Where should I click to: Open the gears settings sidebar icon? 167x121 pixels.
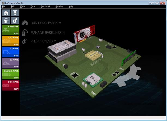point(15,20)
